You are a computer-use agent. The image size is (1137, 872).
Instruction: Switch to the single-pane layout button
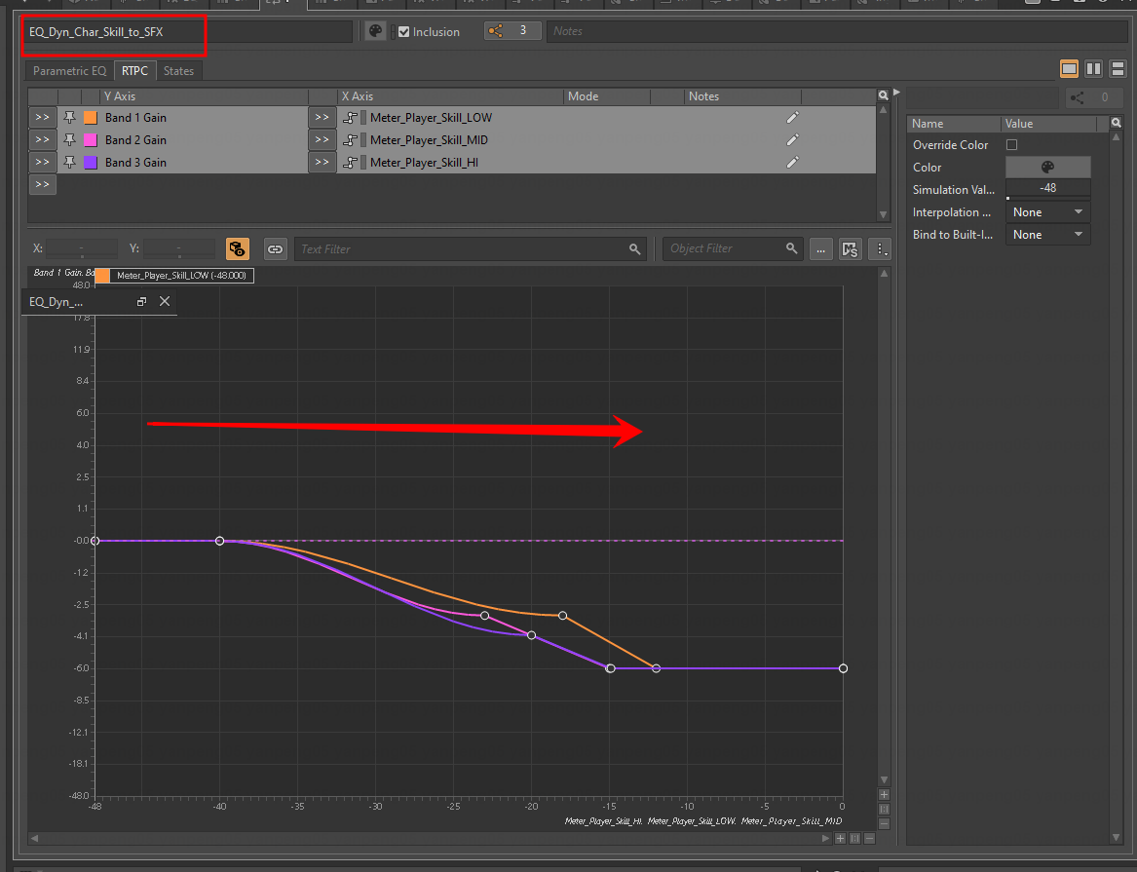point(1069,69)
